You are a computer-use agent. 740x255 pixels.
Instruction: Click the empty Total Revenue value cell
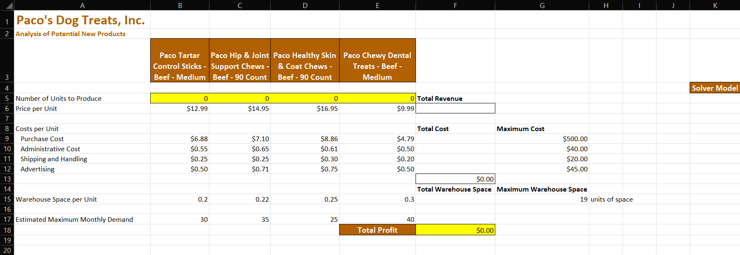(455, 108)
